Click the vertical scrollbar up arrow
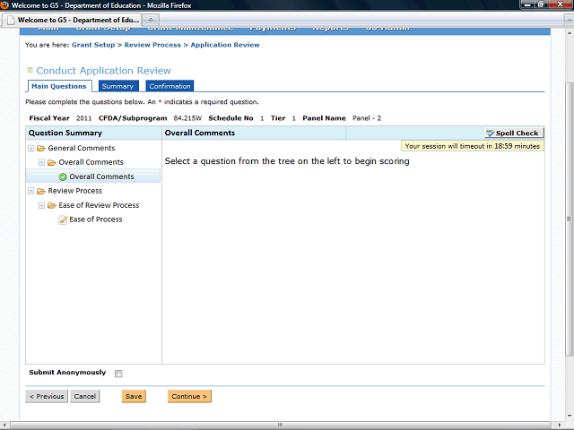This screenshot has width=574, height=430. tap(570, 32)
